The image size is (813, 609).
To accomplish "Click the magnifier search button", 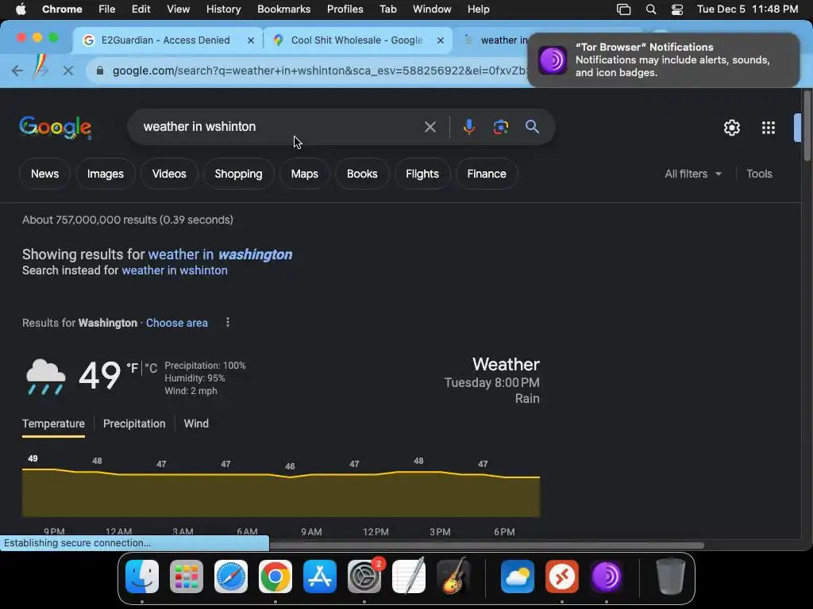I will pos(532,127).
